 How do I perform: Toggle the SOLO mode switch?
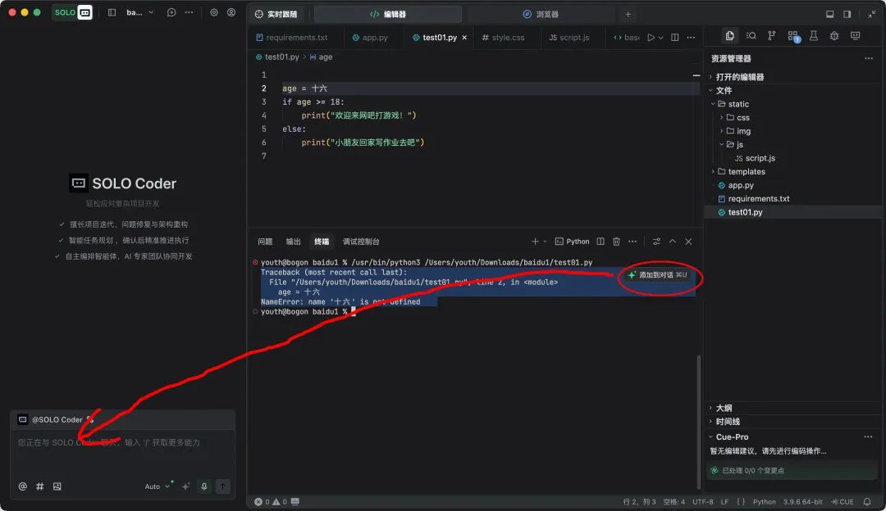click(73, 12)
